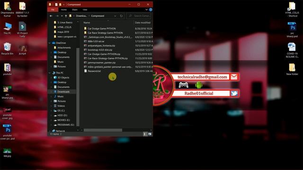Select the New folder desktop icon
The height and width of the screenshot is (170, 303).
coord(292,69)
